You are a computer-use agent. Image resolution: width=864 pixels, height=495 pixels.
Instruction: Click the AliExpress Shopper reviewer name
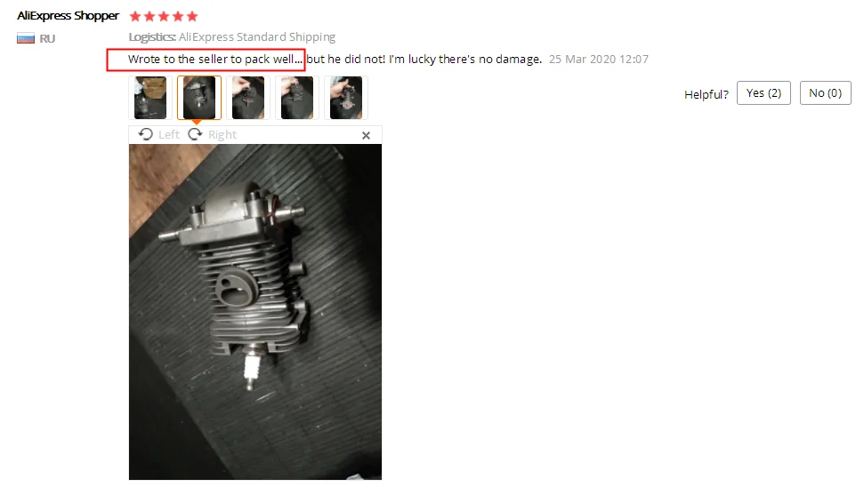coord(68,16)
